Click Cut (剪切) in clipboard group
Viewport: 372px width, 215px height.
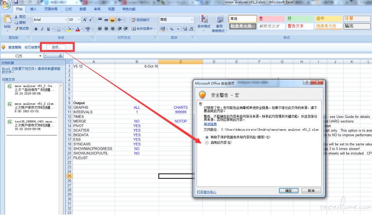(20, 17)
